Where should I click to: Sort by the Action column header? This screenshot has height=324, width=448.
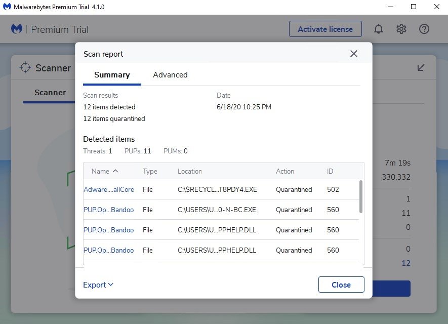(285, 171)
